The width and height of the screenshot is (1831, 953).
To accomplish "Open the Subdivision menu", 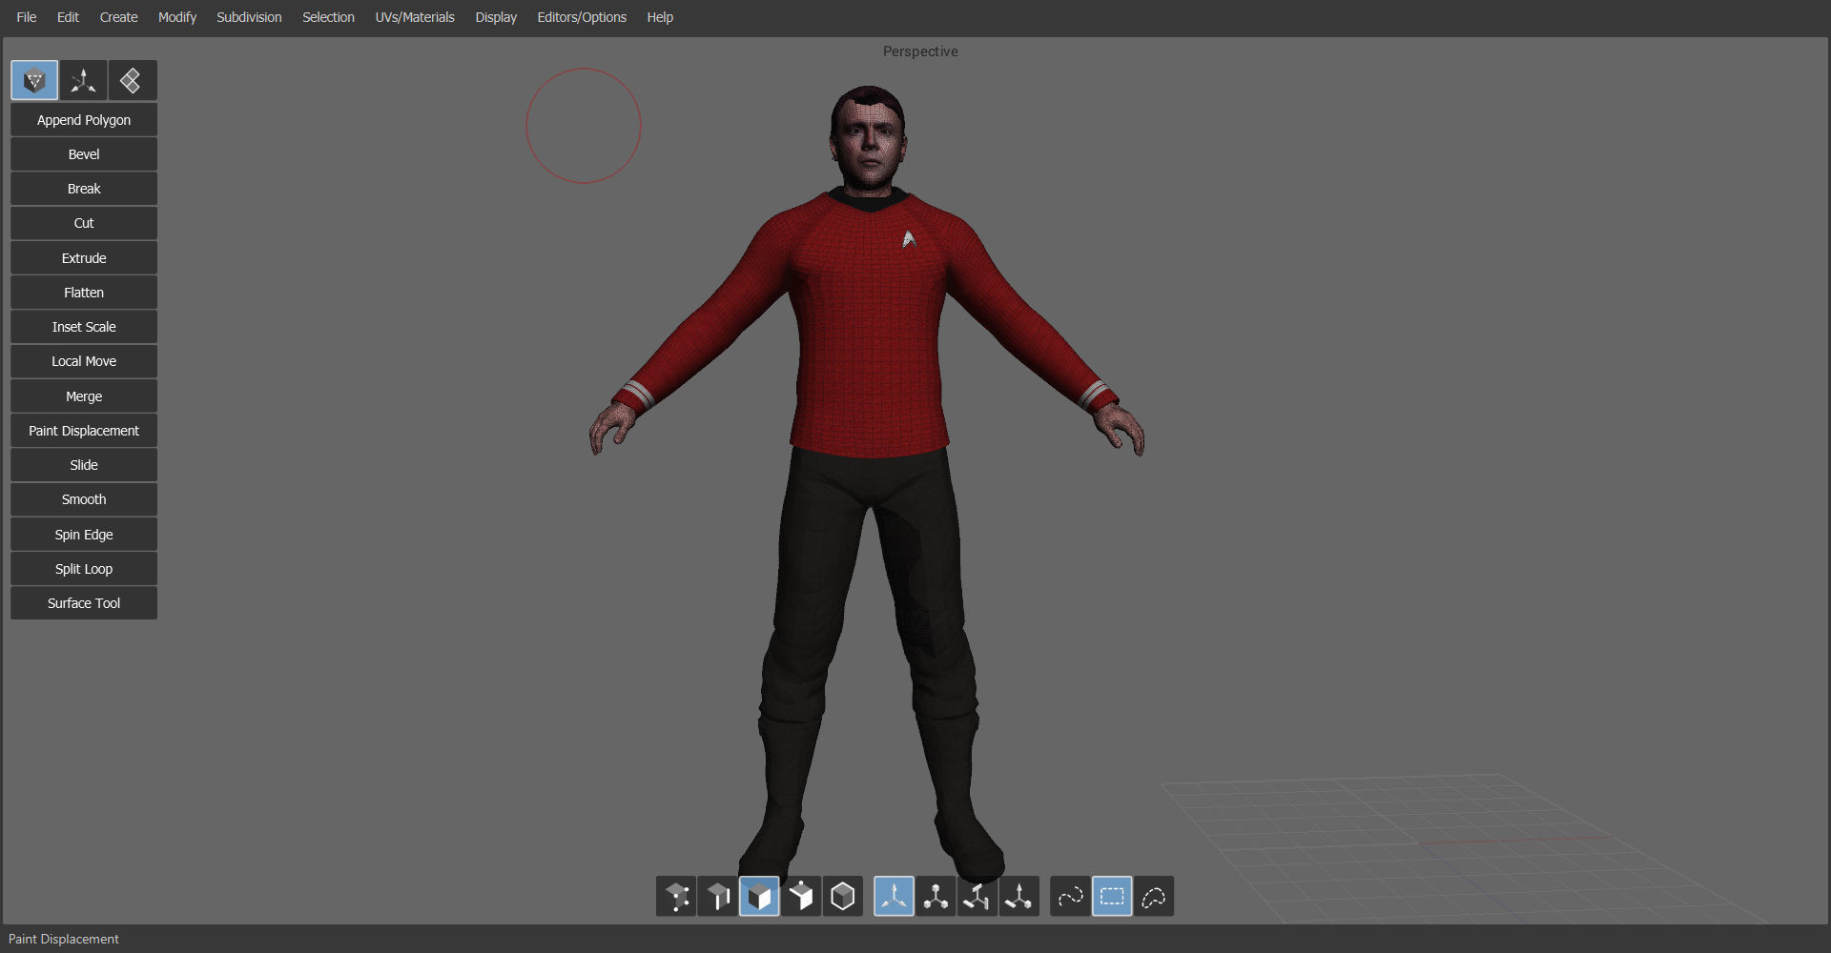I will [x=249, y=17].
